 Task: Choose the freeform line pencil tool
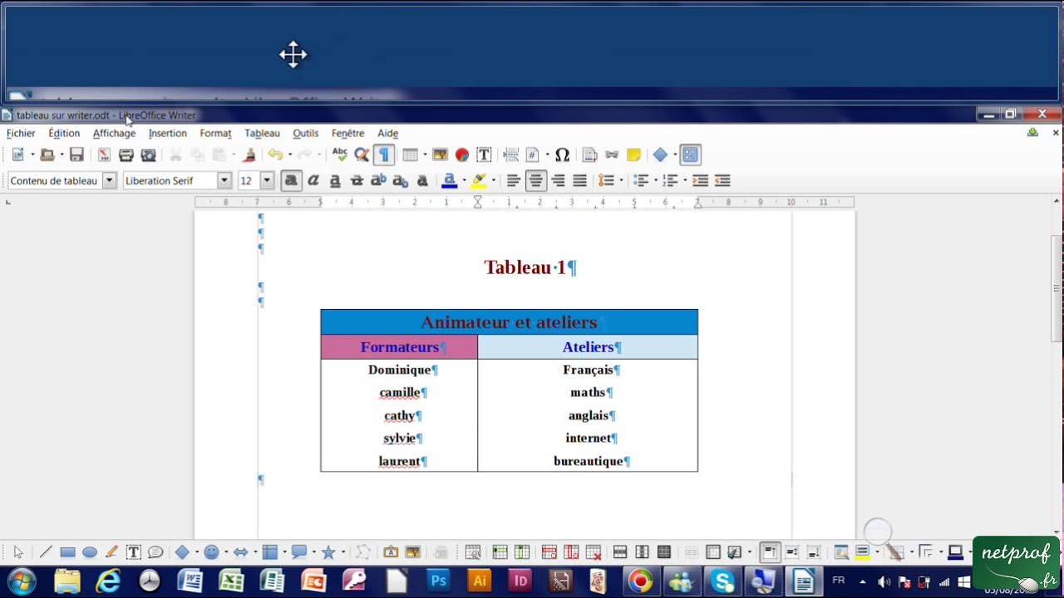click(x=111, y=552)
